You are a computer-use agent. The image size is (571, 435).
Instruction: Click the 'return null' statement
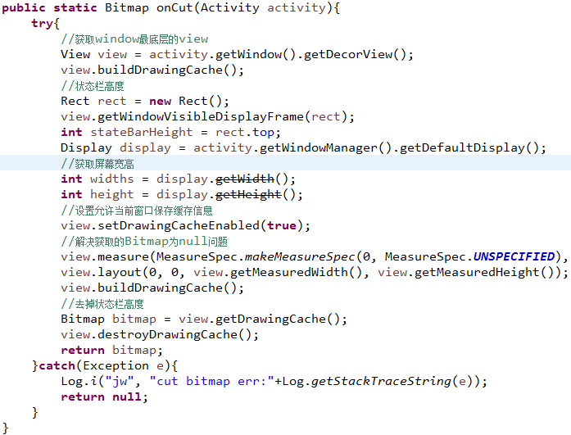point(105,397)
